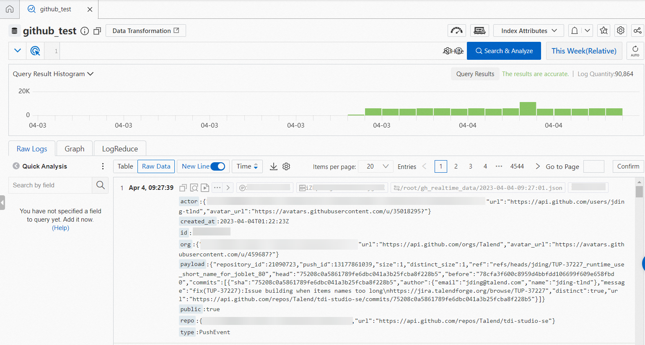Click the Query Results button
Viewport: 645px width, 345px height.
[x=475, y=74]
